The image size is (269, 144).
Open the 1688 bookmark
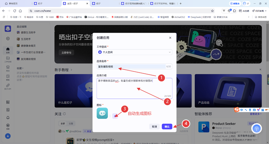pyautogui.click(x=50, y=17)
